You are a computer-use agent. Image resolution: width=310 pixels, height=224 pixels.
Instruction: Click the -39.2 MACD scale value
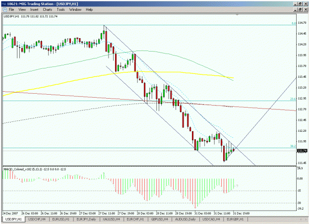pos(300,209)
